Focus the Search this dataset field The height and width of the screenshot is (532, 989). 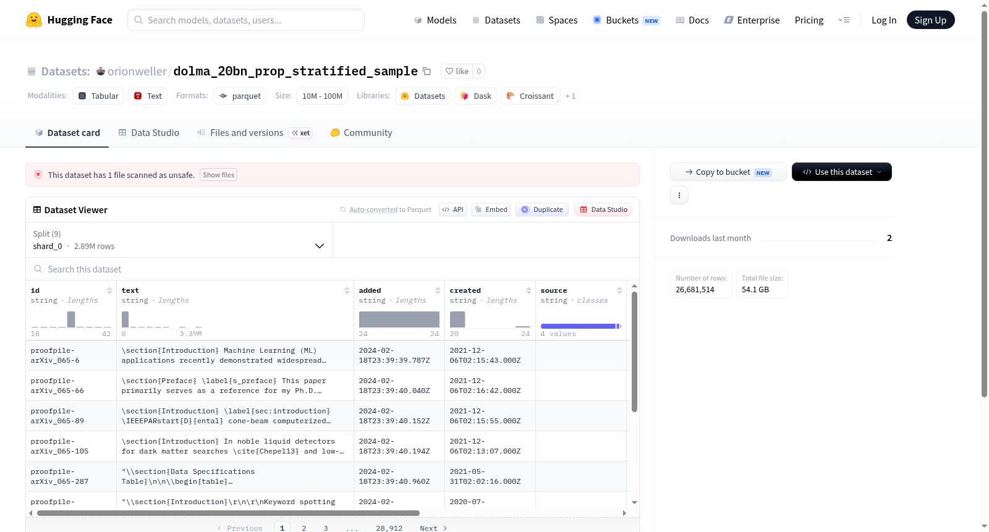point(333,269)
